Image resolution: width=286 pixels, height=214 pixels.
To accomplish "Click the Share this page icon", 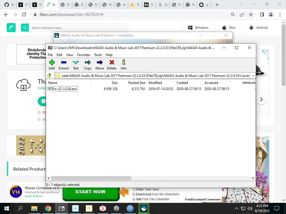I will coord(242,14).
